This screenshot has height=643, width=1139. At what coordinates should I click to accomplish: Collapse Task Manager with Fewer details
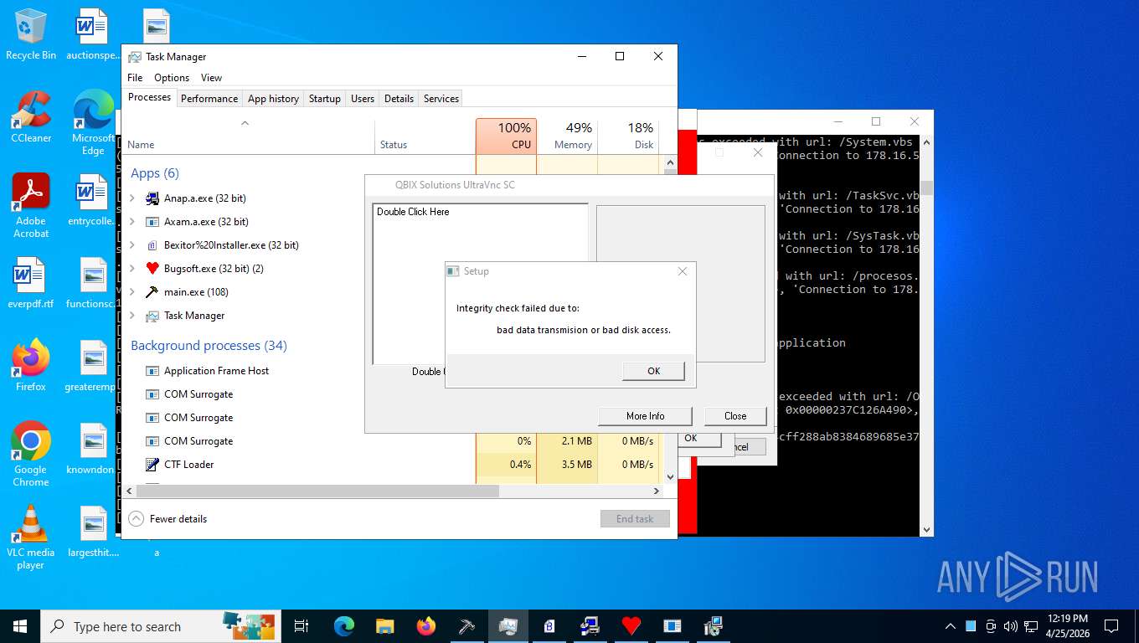coord(168,519)
